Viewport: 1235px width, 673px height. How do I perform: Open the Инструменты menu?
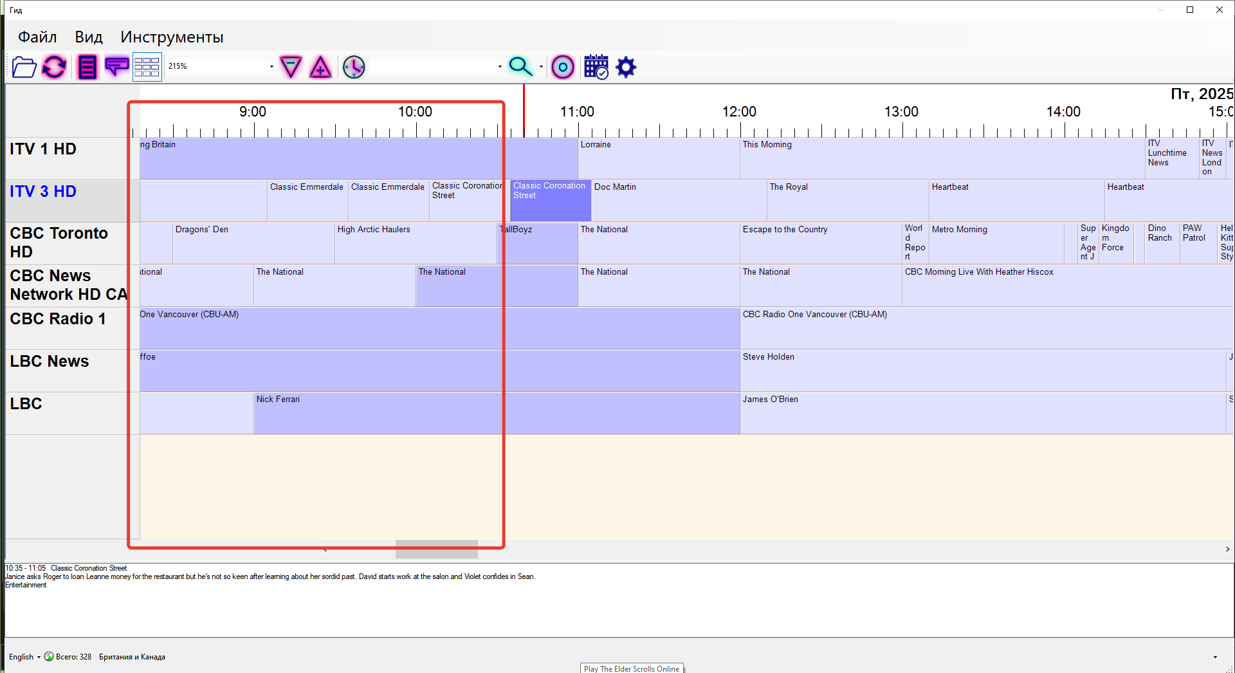pyautogui.click(x=172, y=37)
